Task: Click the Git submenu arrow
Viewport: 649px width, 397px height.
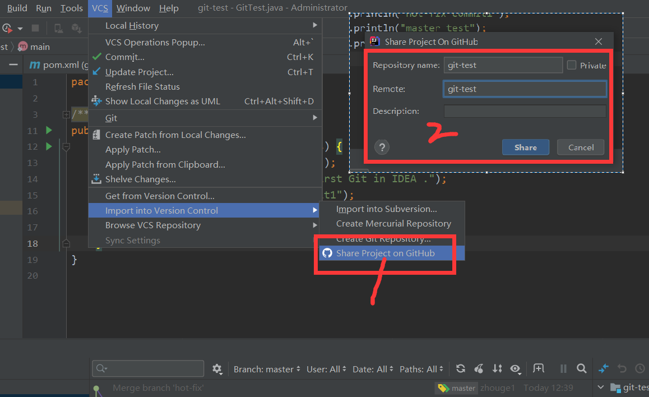Action: click(315, 118)
